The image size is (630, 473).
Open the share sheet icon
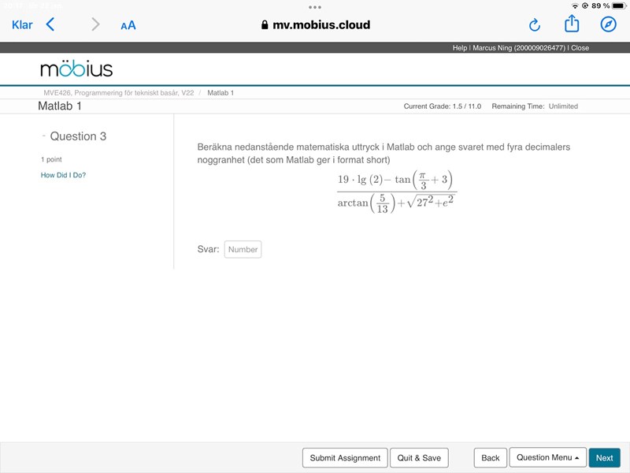point(572,24)
